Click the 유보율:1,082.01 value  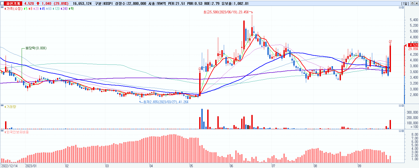(x=235, y=3)
